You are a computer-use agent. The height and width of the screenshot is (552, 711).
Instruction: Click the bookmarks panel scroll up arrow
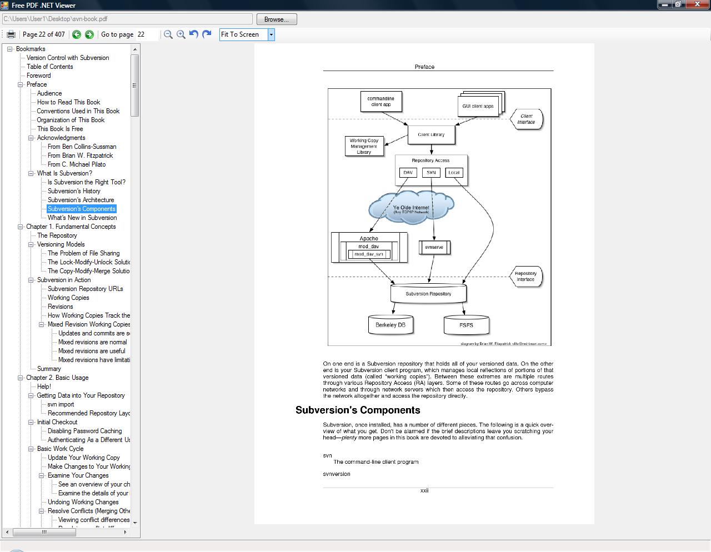[x=134, y=49]
